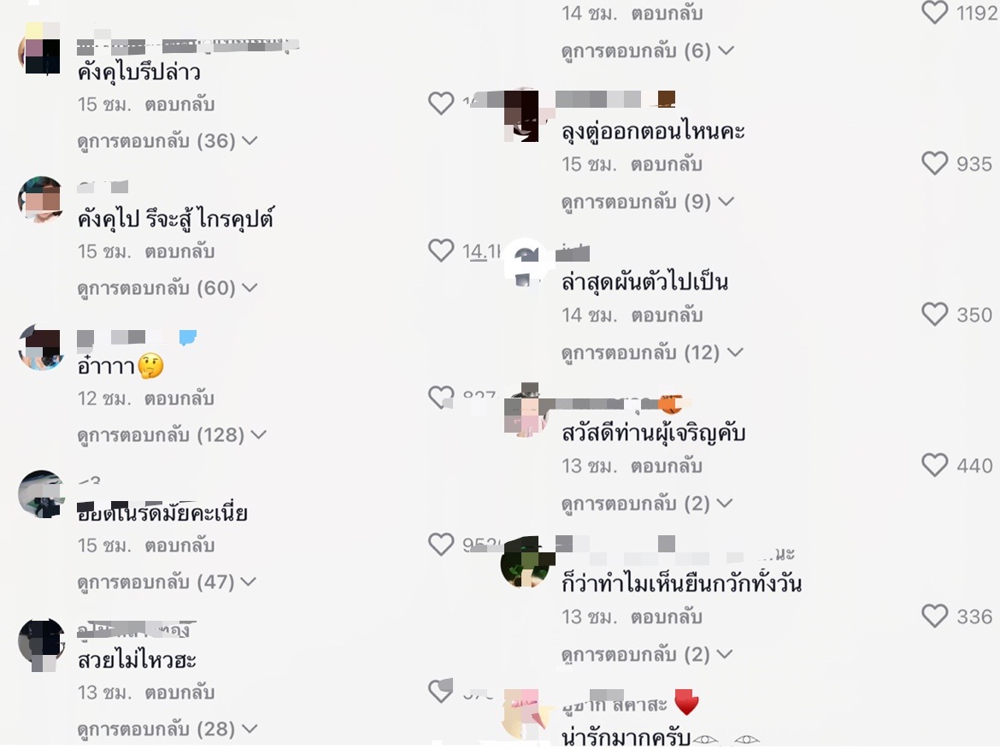Tap the heart beside 935 likes

click(934, 163)
